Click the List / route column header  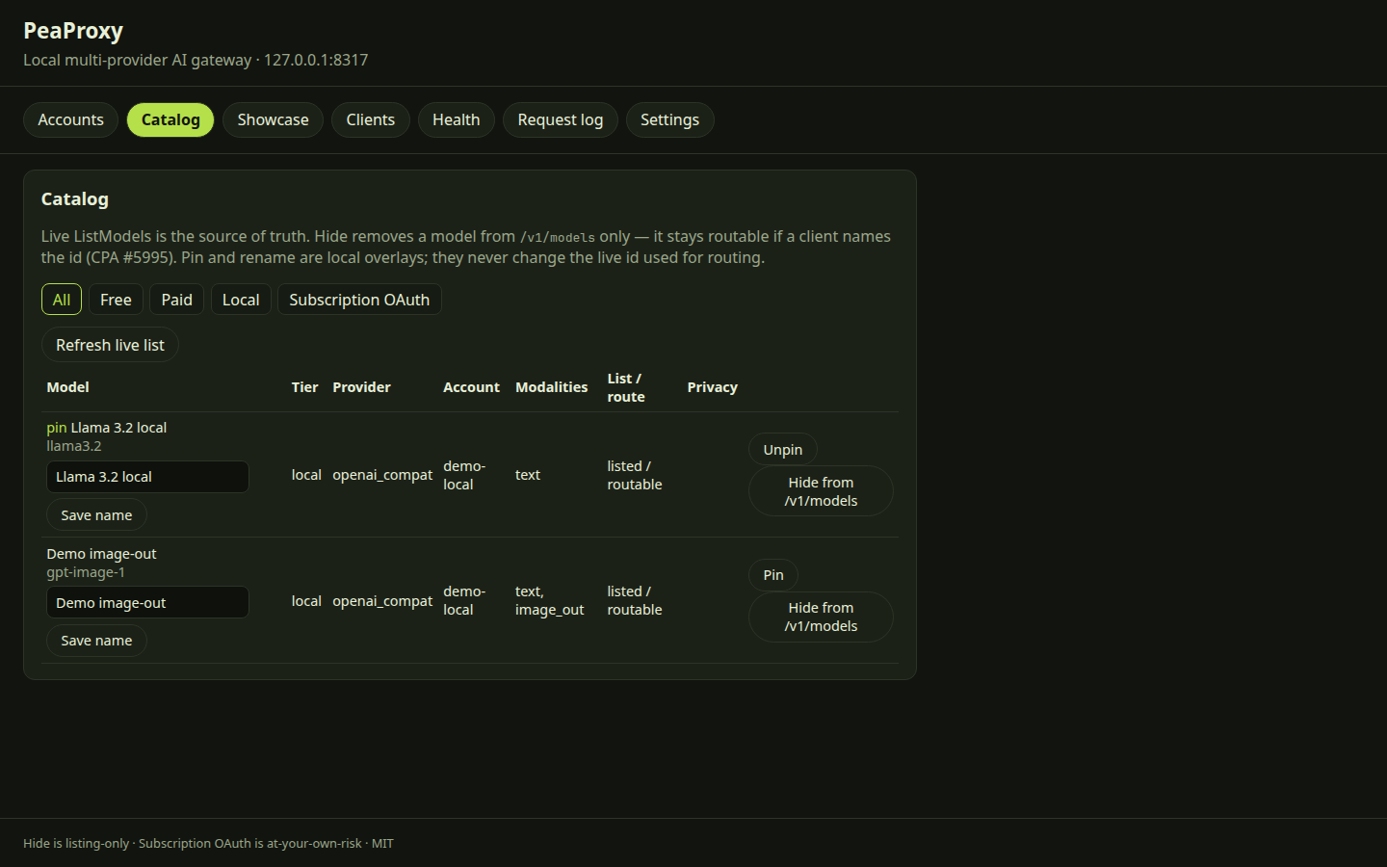coord(626,387)
